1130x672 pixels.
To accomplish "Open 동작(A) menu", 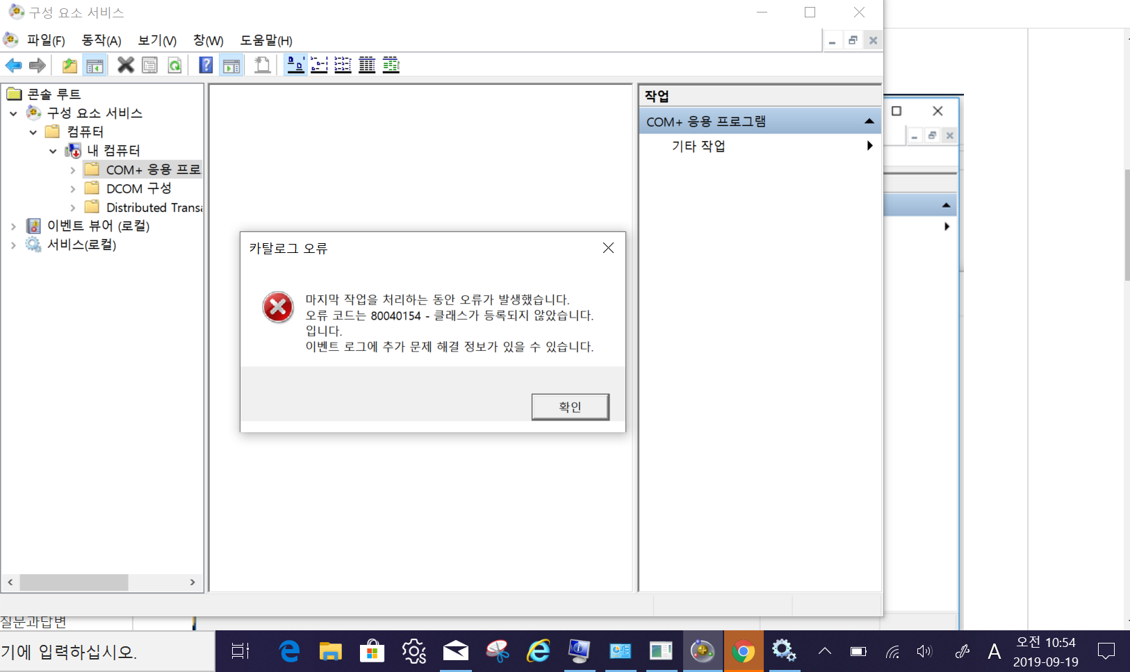I will [101, 40].
